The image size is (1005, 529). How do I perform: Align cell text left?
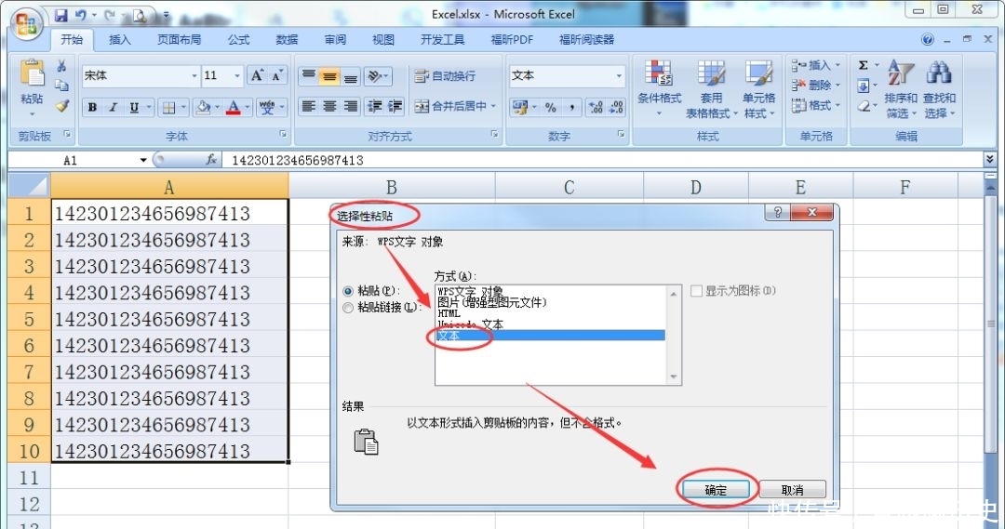pyautogui.click(x=309, y=106)
